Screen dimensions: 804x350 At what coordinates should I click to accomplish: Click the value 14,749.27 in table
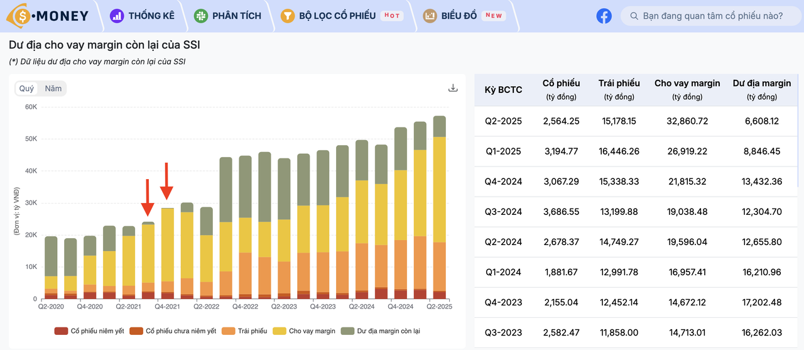click(x=619, y=242)
